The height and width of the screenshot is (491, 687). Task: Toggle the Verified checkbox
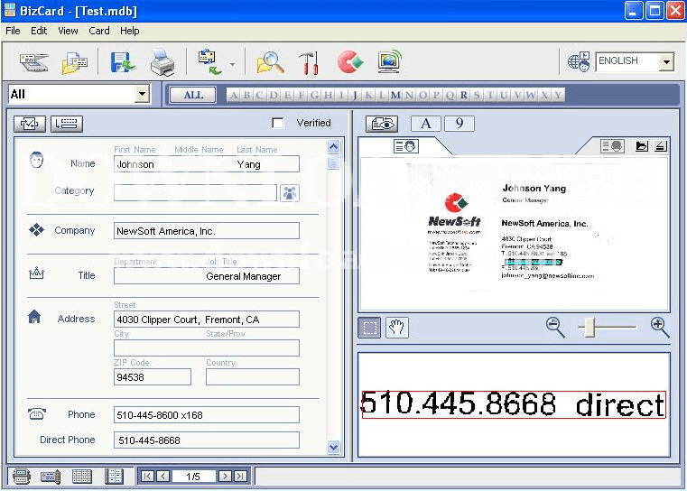(277, 123)
